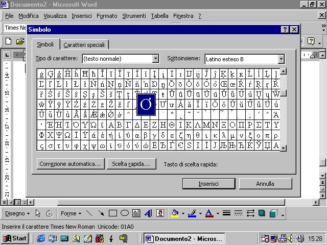This screenshot has width=327, height=245.
Task: Click the Annulla button
Action: click(x=265, y=184)
